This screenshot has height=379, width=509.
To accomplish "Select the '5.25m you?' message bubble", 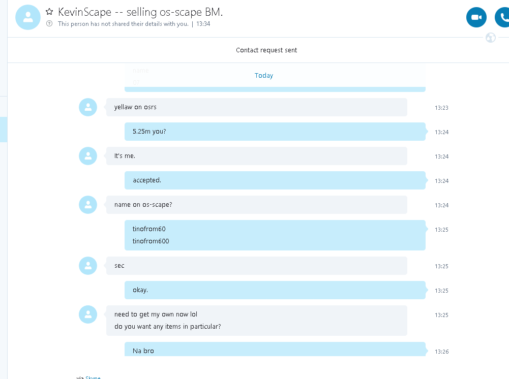I will coord(275,132).
